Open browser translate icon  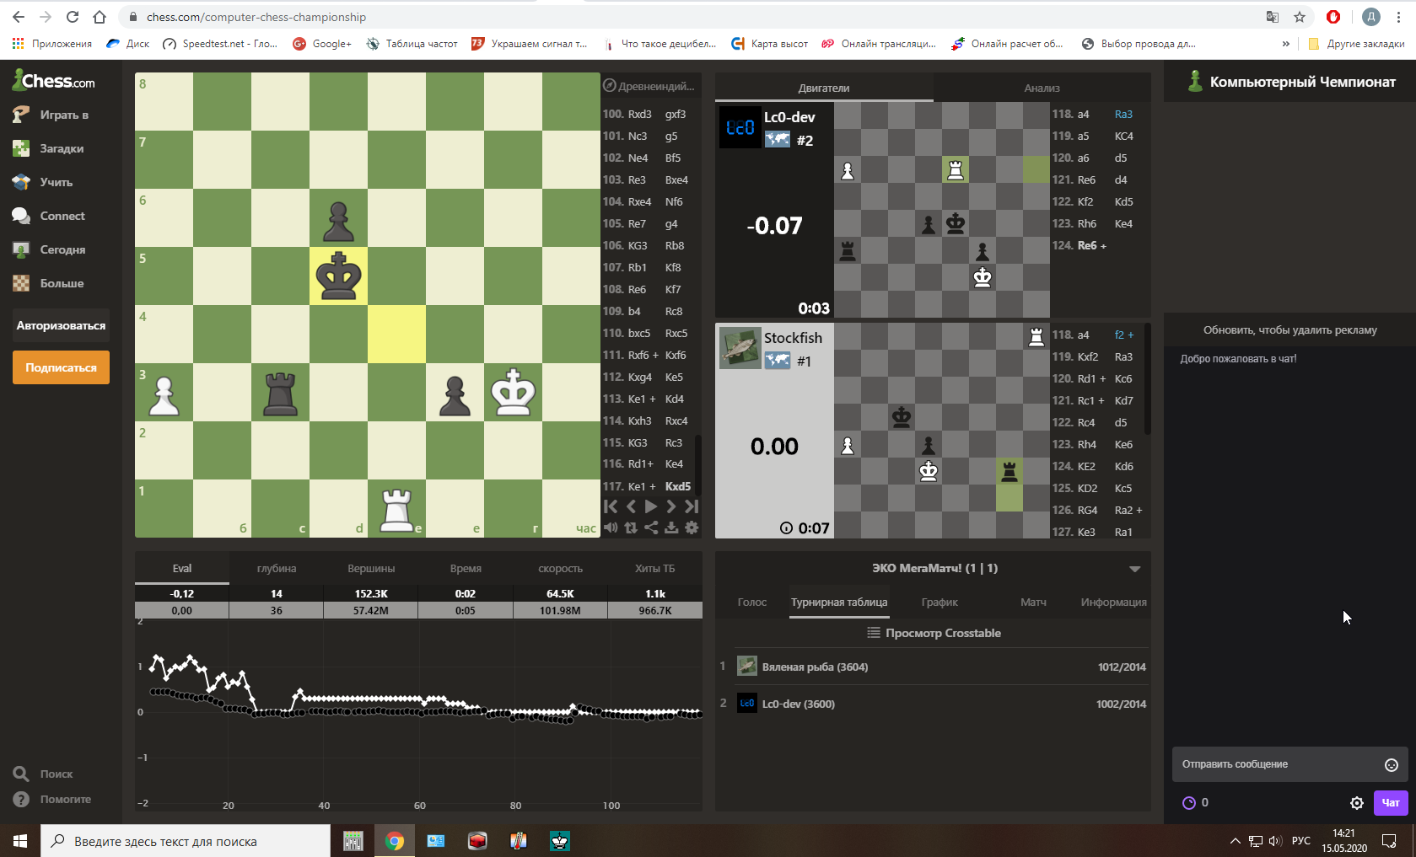point(1273,17)
